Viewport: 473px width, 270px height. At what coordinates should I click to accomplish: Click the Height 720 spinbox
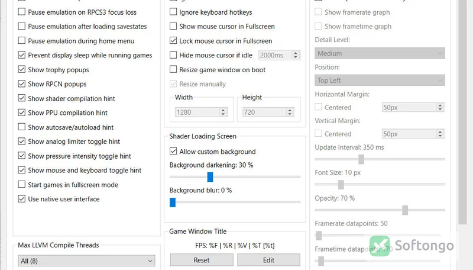click(x=268, y=112)
